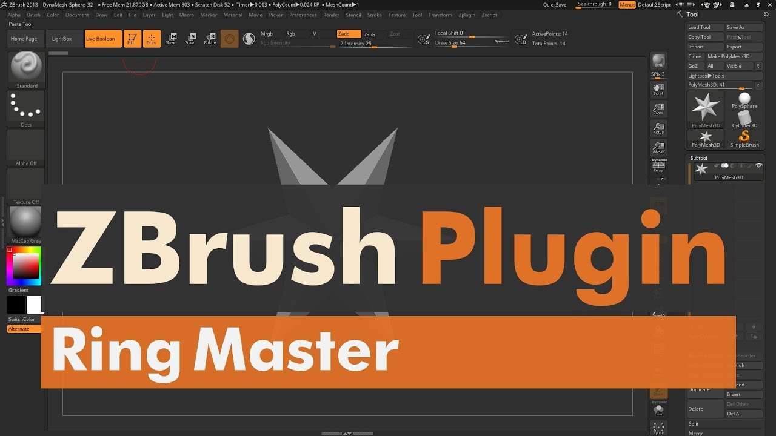Activate Edit mode button
The image size is (776, 436).
(x=131, y=39)
